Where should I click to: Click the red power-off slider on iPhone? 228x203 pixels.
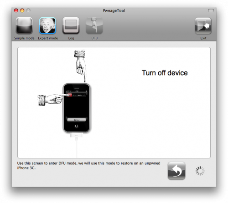69,95
